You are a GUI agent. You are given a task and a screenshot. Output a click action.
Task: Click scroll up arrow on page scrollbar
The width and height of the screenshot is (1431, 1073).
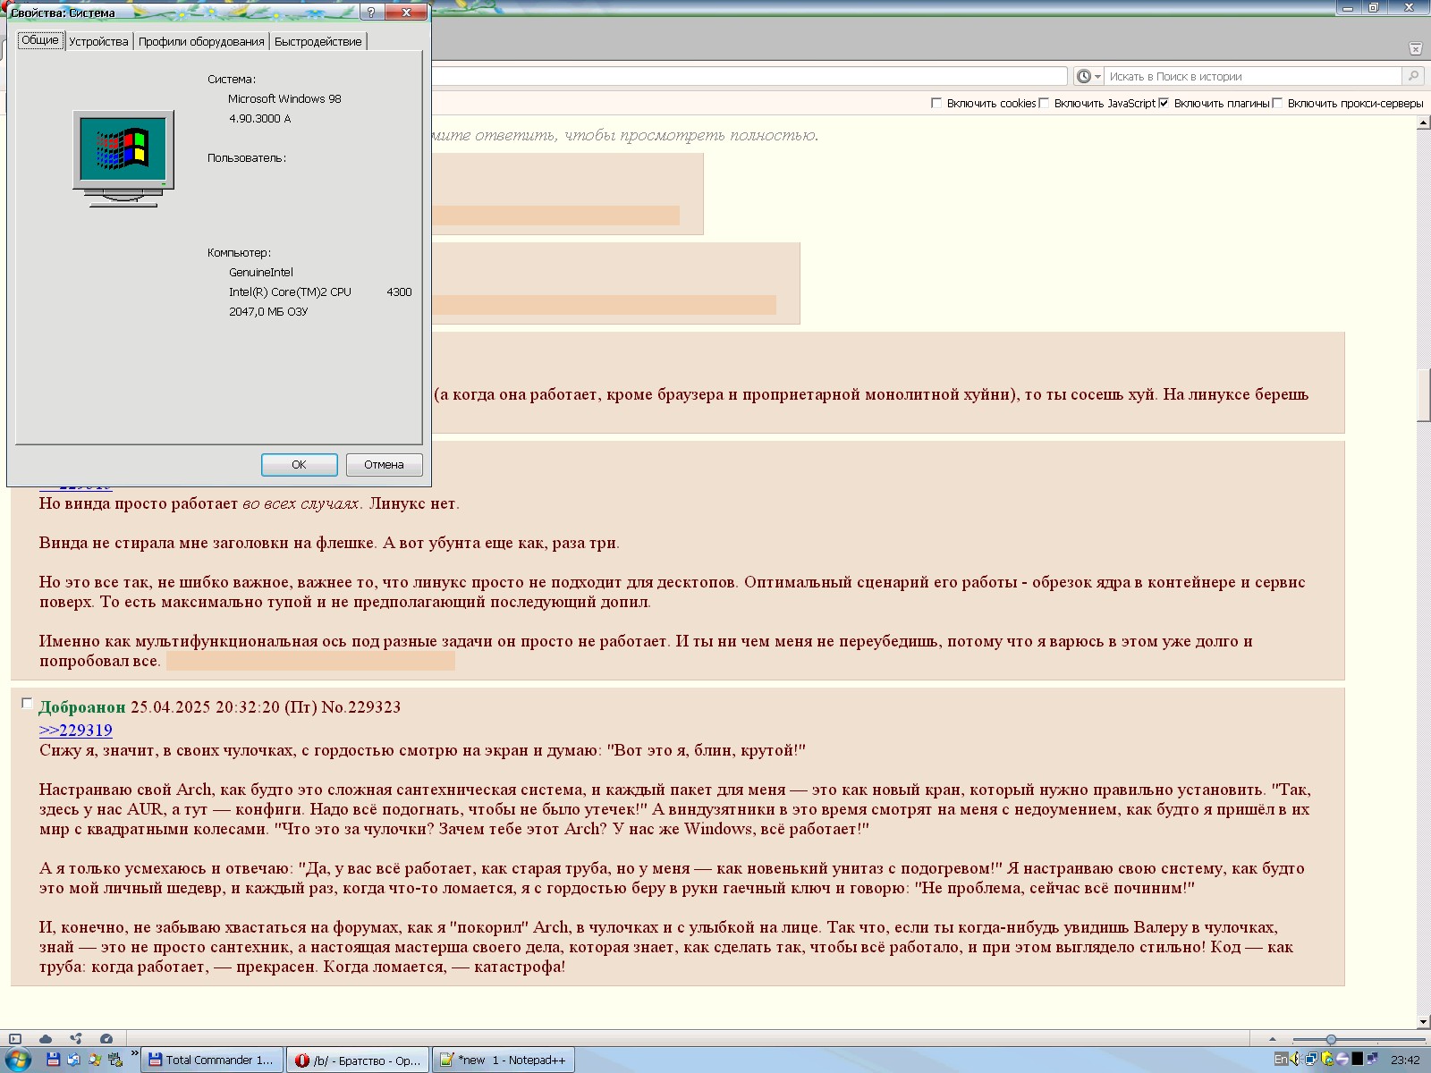pyautogui.click(x=1423, y=123)
